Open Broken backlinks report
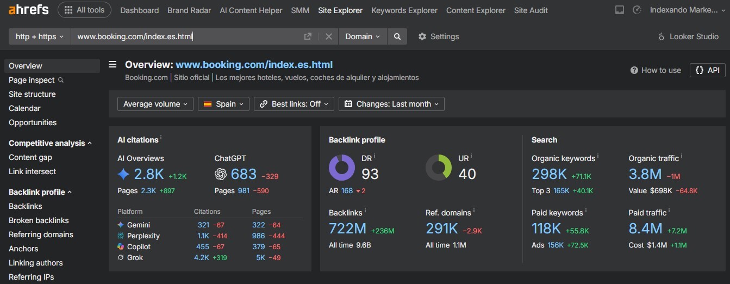This screenshot has height=284, width=730. click(39, 220)
